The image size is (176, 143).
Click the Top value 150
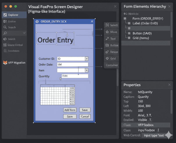tap(140, 101)
